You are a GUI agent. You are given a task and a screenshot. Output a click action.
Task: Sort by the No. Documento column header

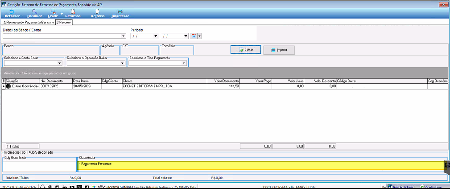tap(56, 81)
